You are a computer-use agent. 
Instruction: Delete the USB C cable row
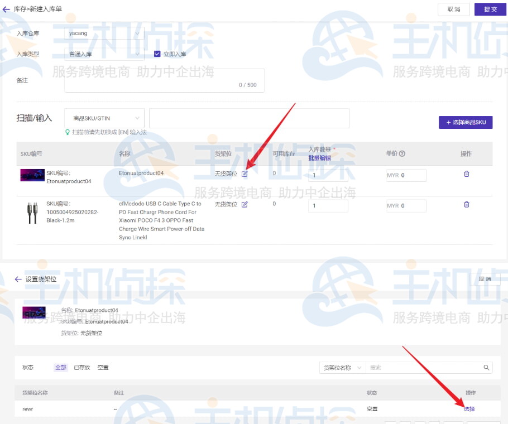(467, 205)
